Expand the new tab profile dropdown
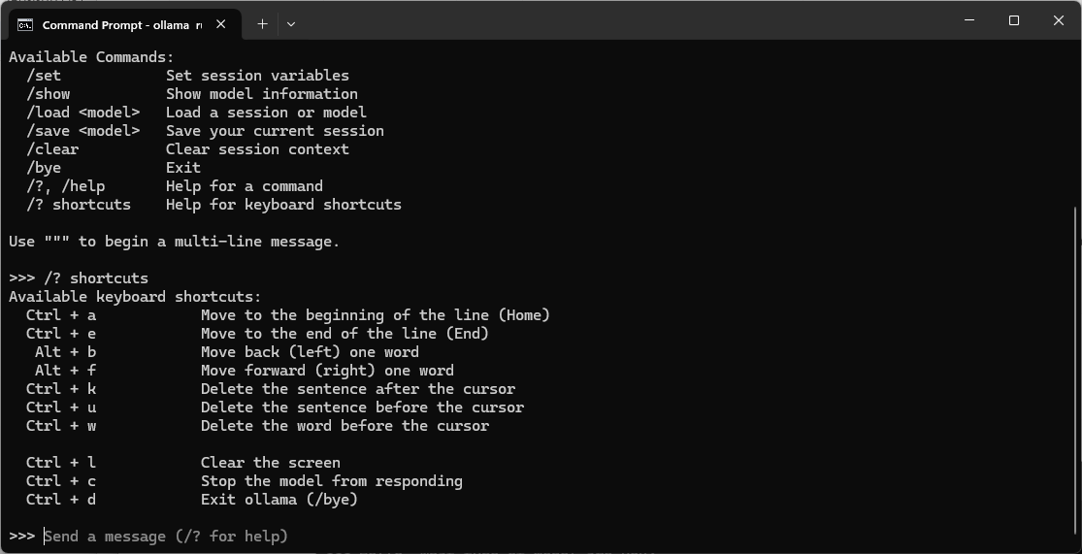1082x554 pixels. pos(290,24)
